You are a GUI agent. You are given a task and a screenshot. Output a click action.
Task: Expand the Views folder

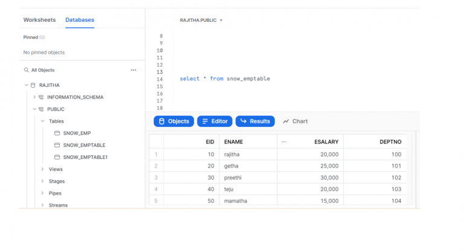tap(42, 169)
